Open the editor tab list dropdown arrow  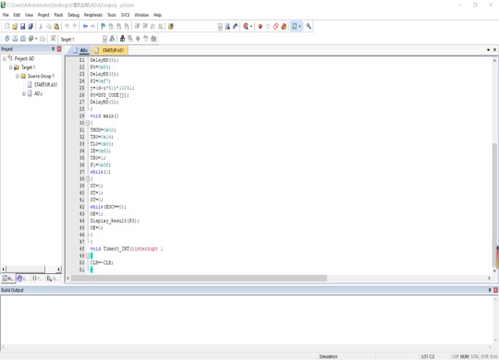(488, 50)
